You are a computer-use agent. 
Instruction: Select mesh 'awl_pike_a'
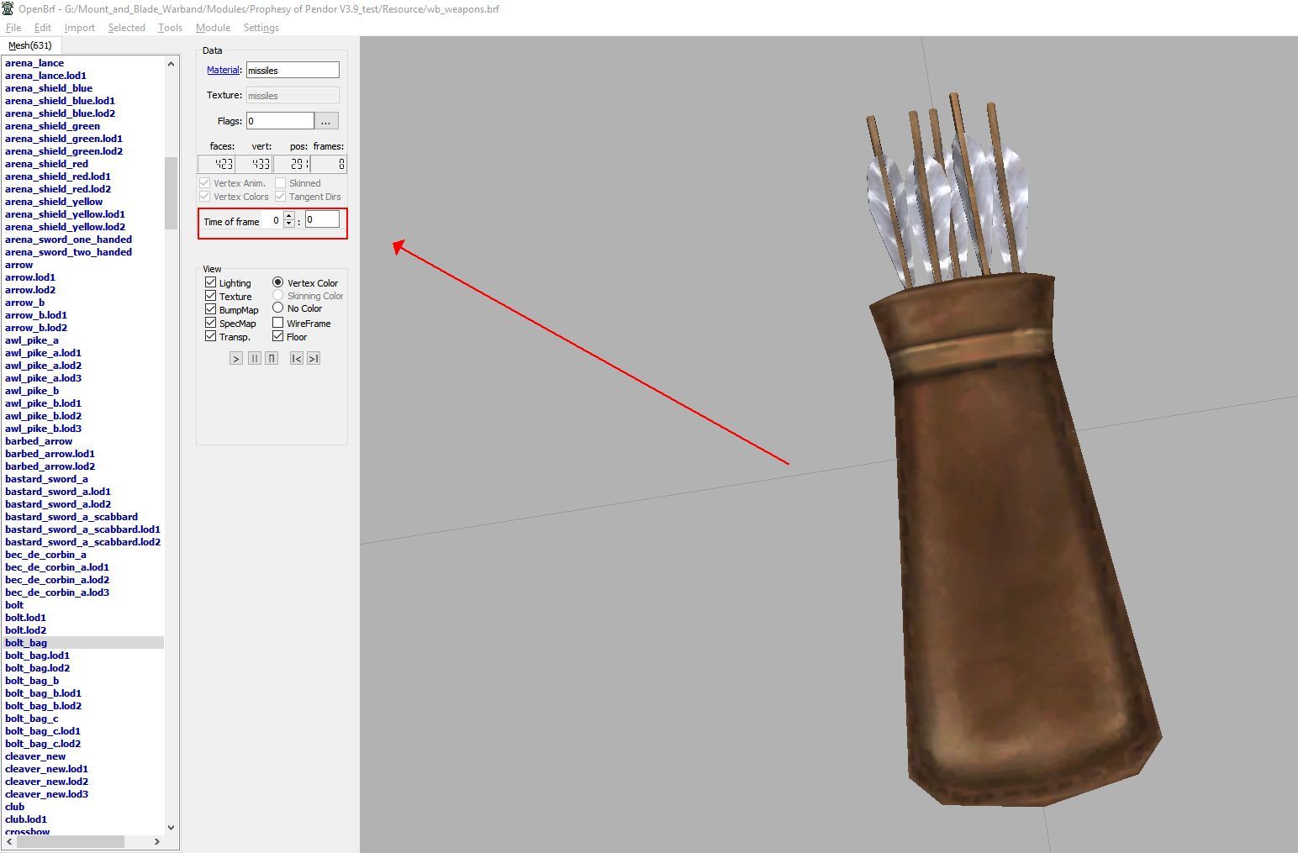click(32, 340)
